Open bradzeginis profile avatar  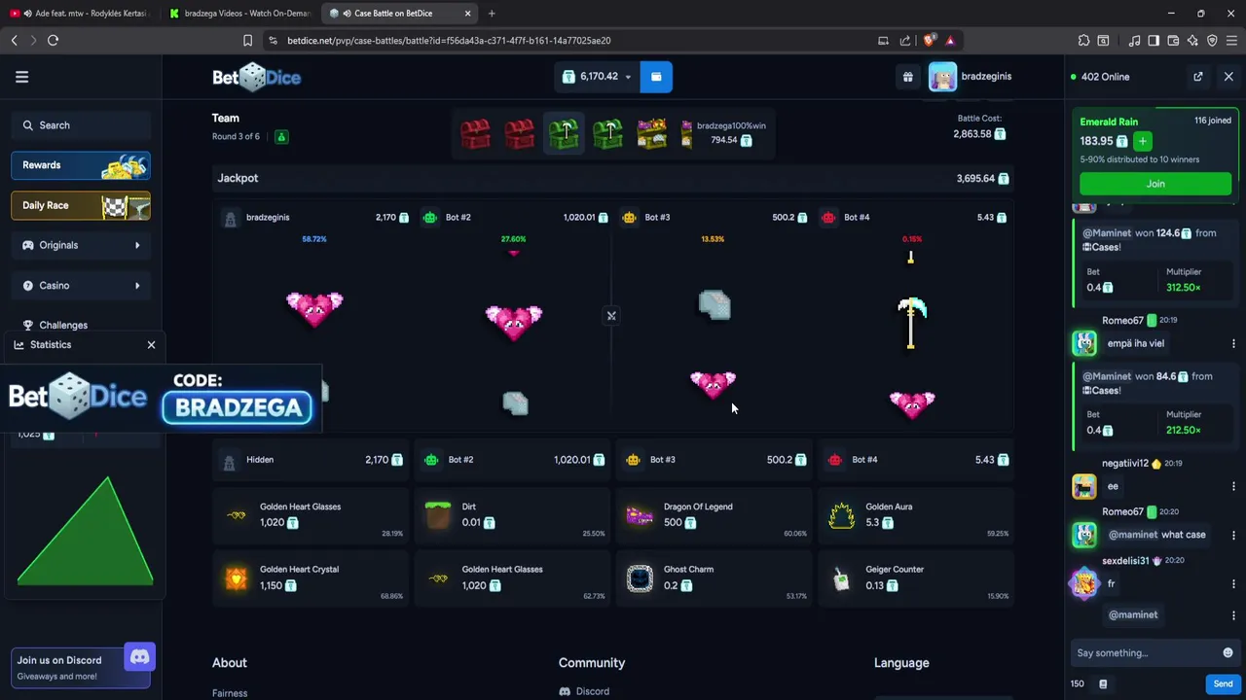point(942,77)
